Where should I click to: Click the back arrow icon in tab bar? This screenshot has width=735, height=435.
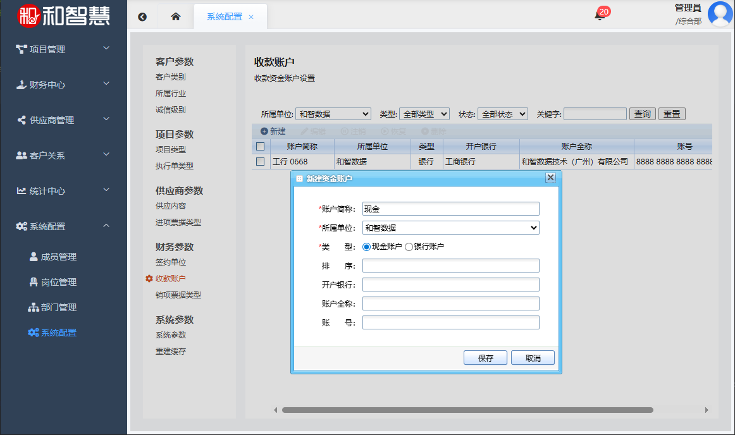click(x=142, y=17)
